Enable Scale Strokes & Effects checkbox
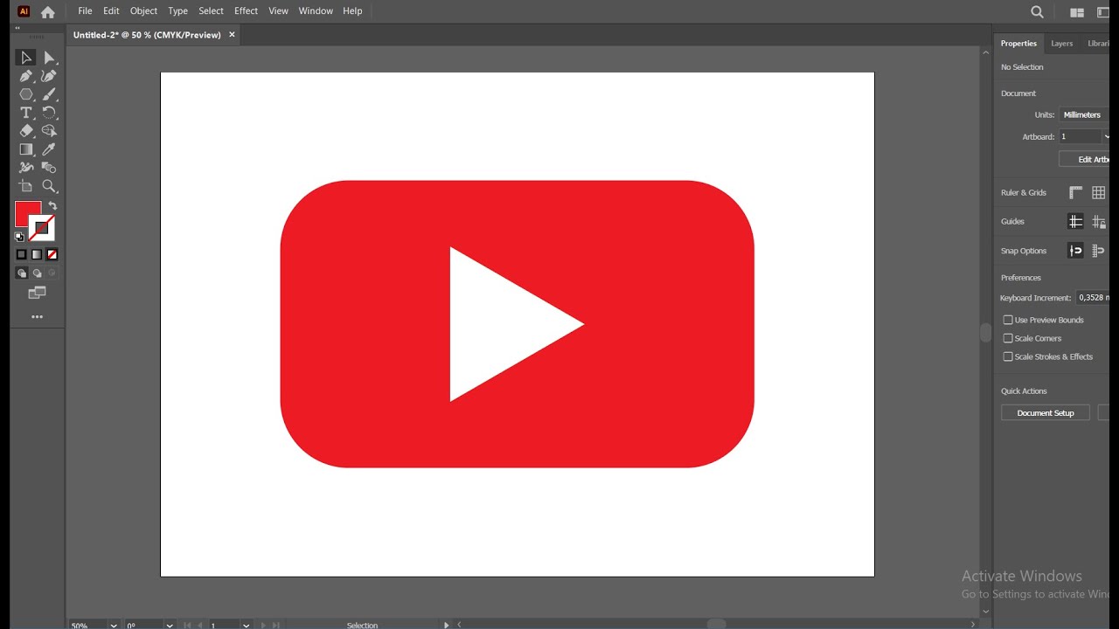The width and height of the screenshot is (1119, 629). click(1008, 356)
